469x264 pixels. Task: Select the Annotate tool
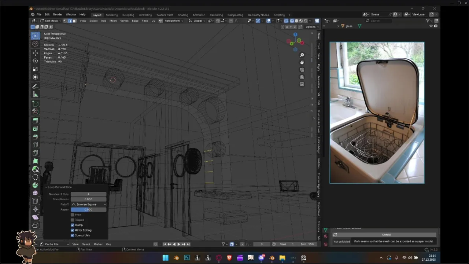(35, 87)
